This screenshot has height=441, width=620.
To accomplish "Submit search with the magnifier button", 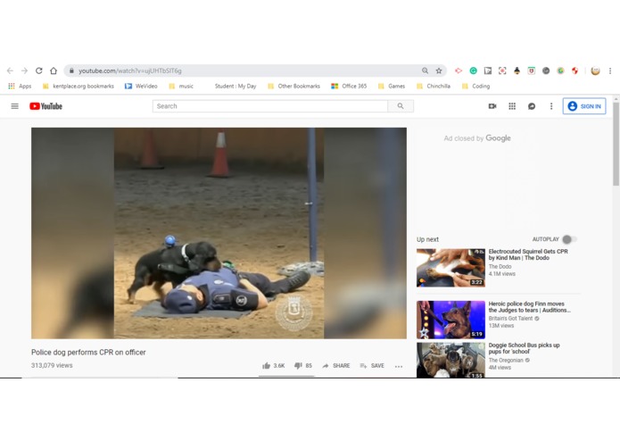I will tap(401, 106).
